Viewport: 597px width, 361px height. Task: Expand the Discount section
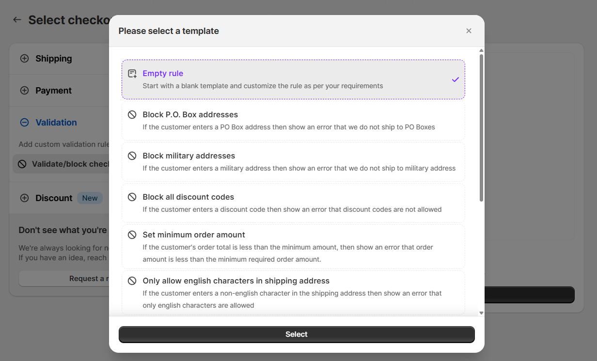53,198
